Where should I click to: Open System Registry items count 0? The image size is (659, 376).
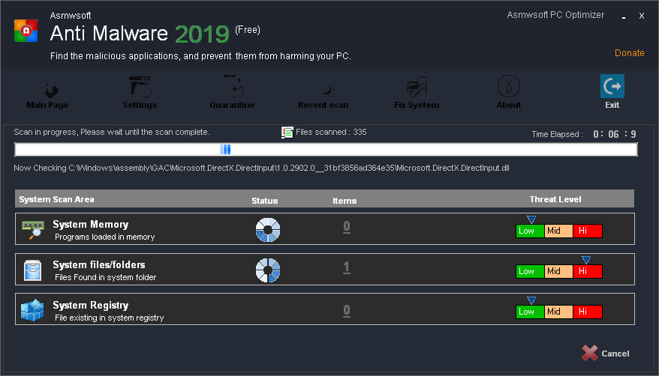pyautogui.click(x=346, y=310)
